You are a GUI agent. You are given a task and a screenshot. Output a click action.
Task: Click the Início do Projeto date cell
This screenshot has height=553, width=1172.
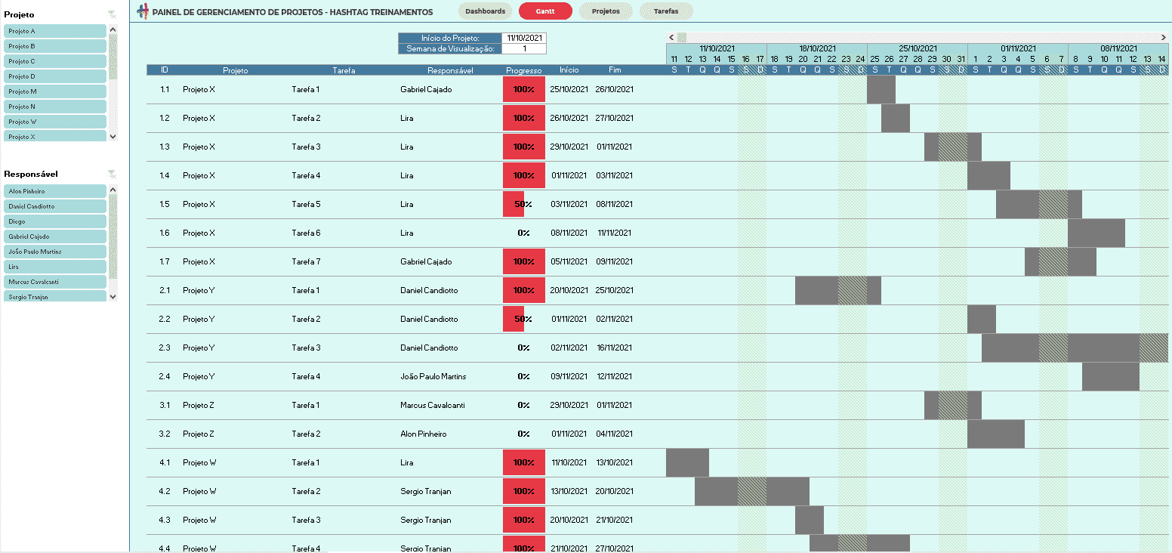coord(524,38)
